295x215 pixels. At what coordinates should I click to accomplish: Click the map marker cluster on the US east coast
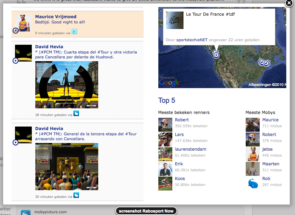tap(264, 63)
